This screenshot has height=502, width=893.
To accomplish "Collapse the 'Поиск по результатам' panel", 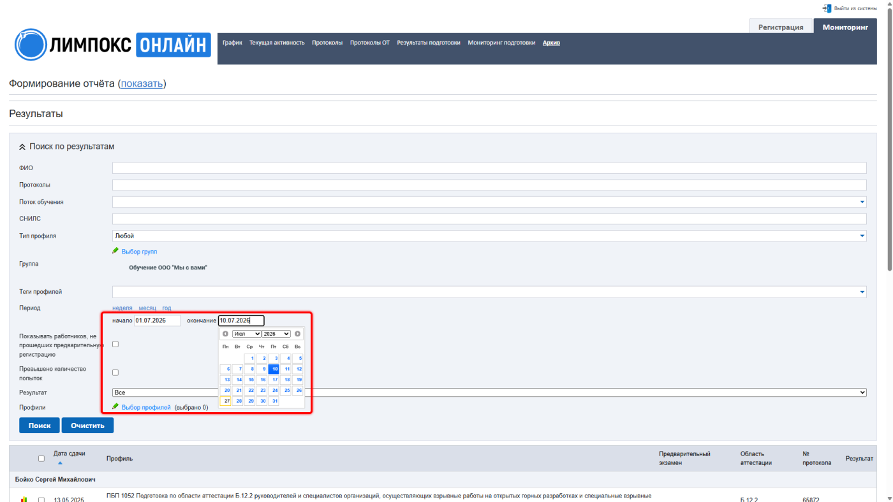I will pos(22,147).
